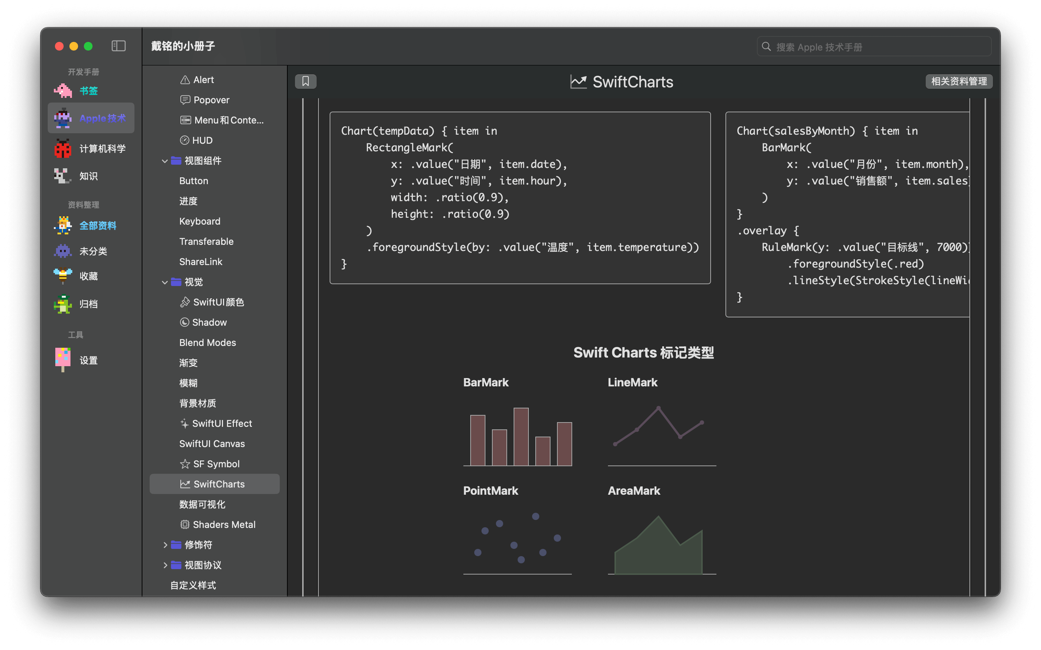
Task: Collapse the 视图组件 folder chevron
Action: (165, 161)
